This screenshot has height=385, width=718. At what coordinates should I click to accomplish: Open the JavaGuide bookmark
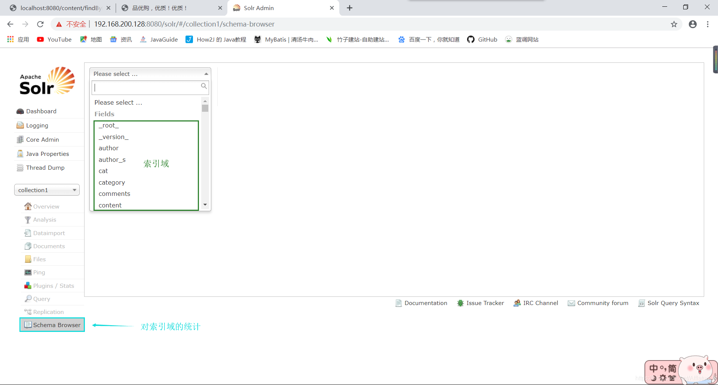click(x=159, y=40)
